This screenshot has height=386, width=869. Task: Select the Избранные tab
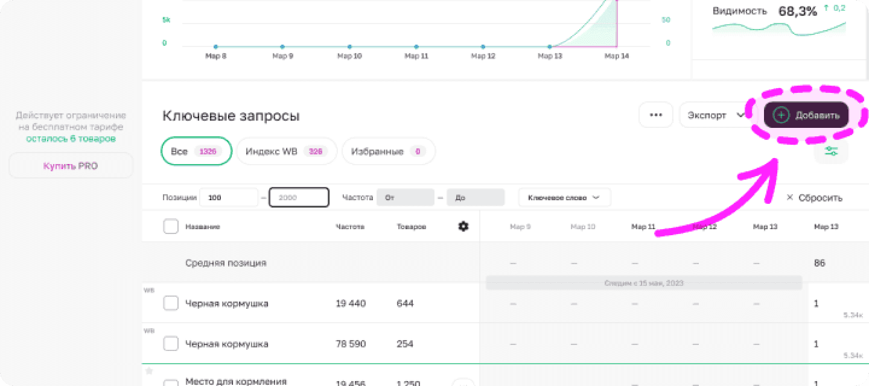tap(388, 151)
